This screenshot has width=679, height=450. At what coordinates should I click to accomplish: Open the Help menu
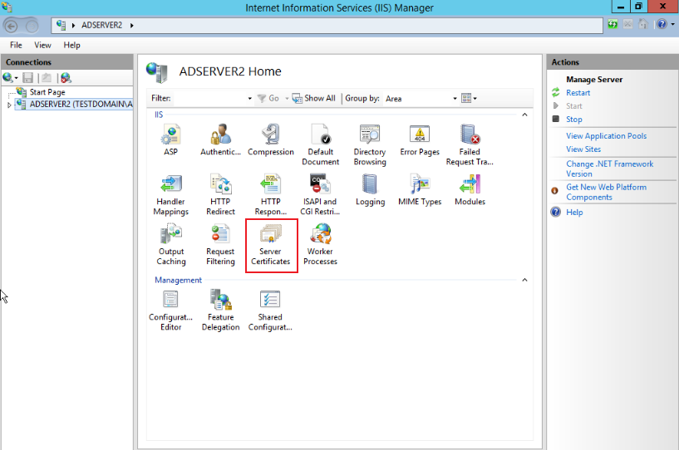coord(71,45)
